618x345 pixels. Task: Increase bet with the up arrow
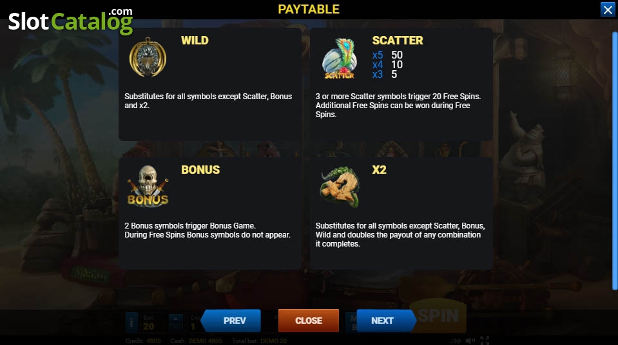[x=176, y=319]
